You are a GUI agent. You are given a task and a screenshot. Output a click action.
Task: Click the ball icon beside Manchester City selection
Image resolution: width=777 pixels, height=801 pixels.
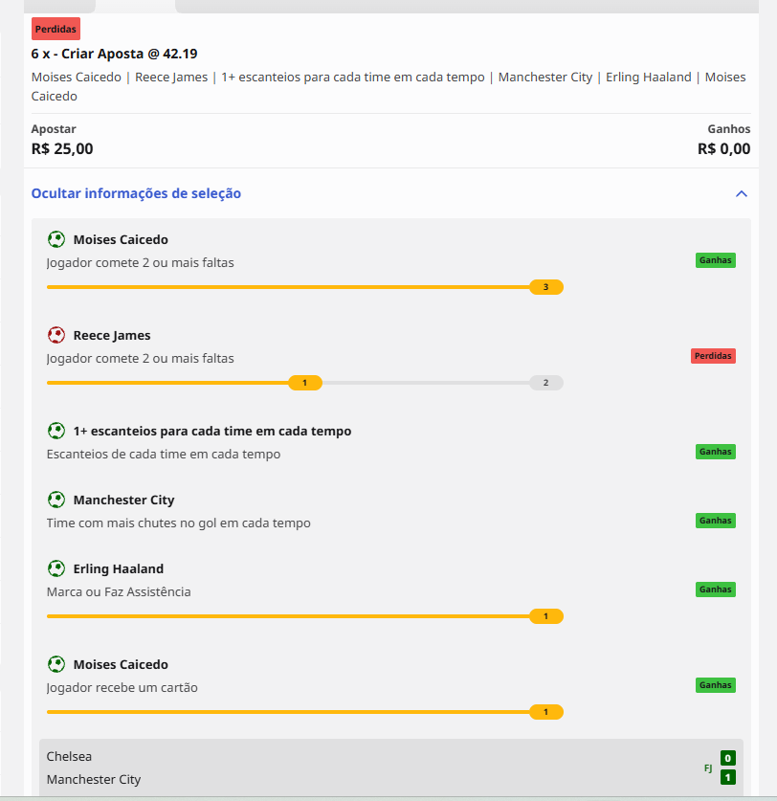coord(56,500)
